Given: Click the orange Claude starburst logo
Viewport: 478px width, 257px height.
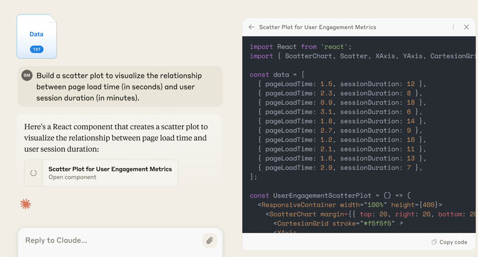Looking at the screenshot, I should [x=26, y=204].
